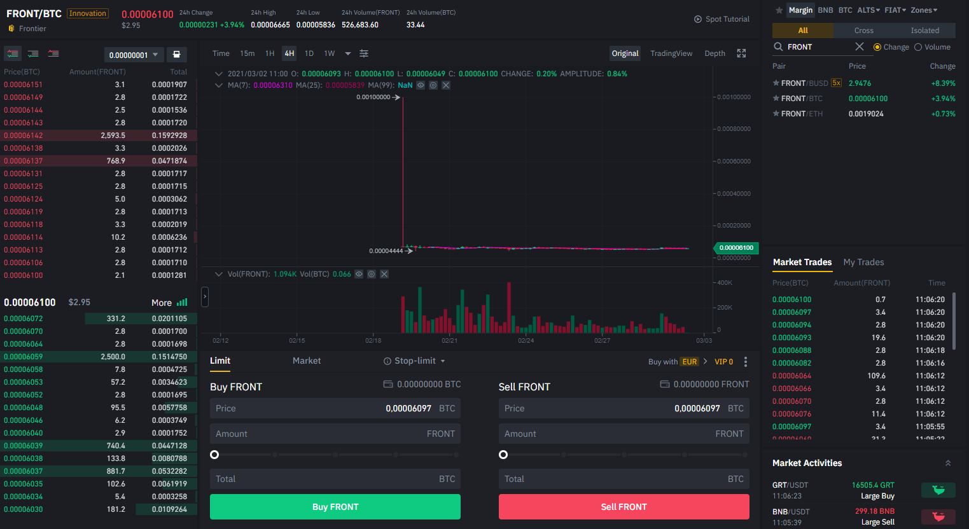Image resolution: width=969 pixels, height=529 pixels.
Task: Click Buy FRONT wallet balance icon
Action: [x=388, y=384]
